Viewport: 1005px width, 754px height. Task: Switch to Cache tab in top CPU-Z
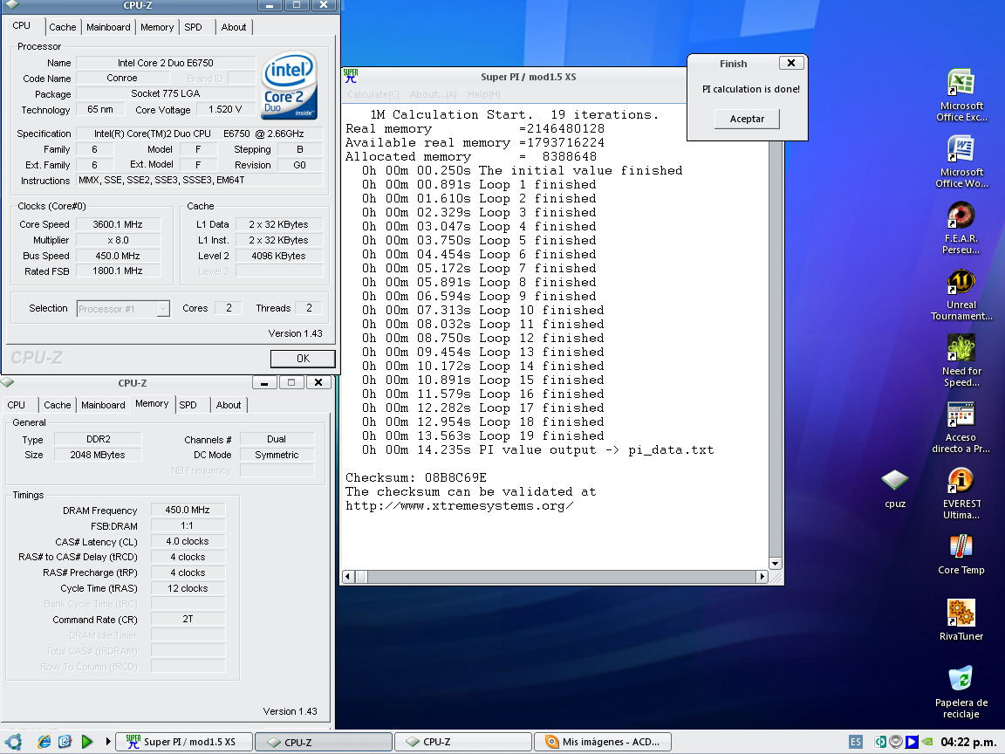click(62, 27)
